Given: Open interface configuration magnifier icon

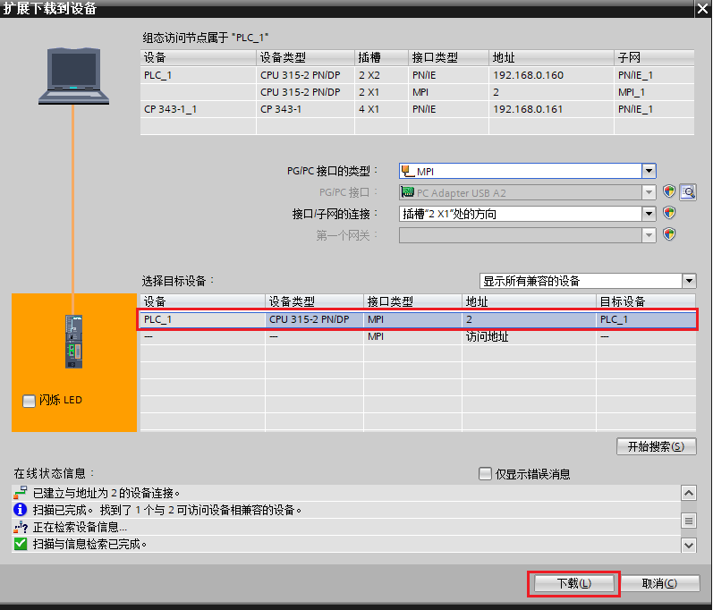Looking at the screenshot, I should (688, 191).
